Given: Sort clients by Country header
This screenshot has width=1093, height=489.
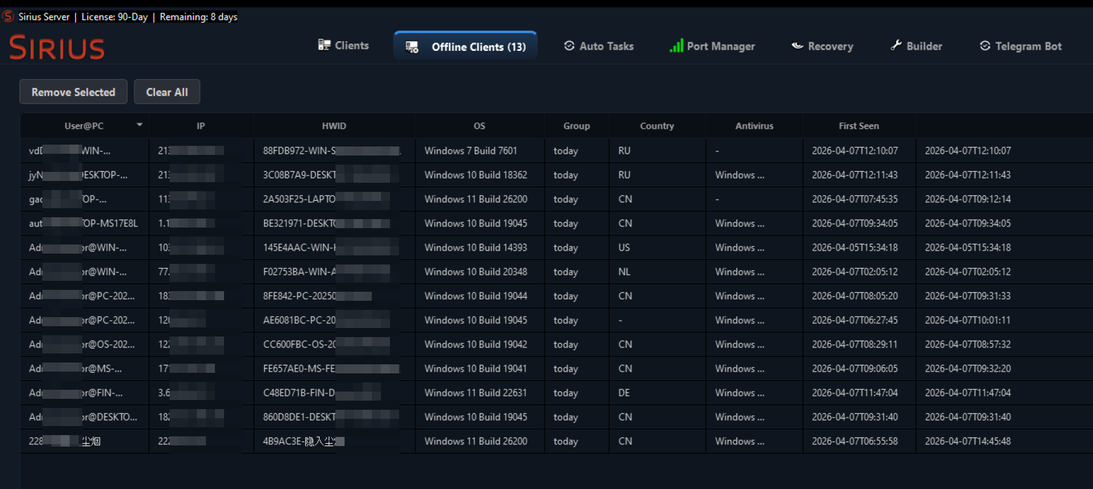Looking at the screenshot, I should [657, 126].
